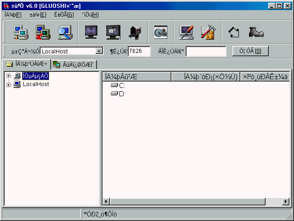Select the C: drive in file list
The width and height of the screenshot is (294, 221).
tap(122, 86)
